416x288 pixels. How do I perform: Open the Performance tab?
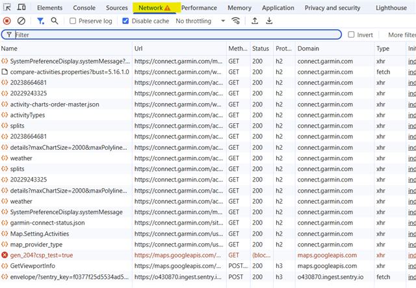pyautogui.click(x=199, y=8)
